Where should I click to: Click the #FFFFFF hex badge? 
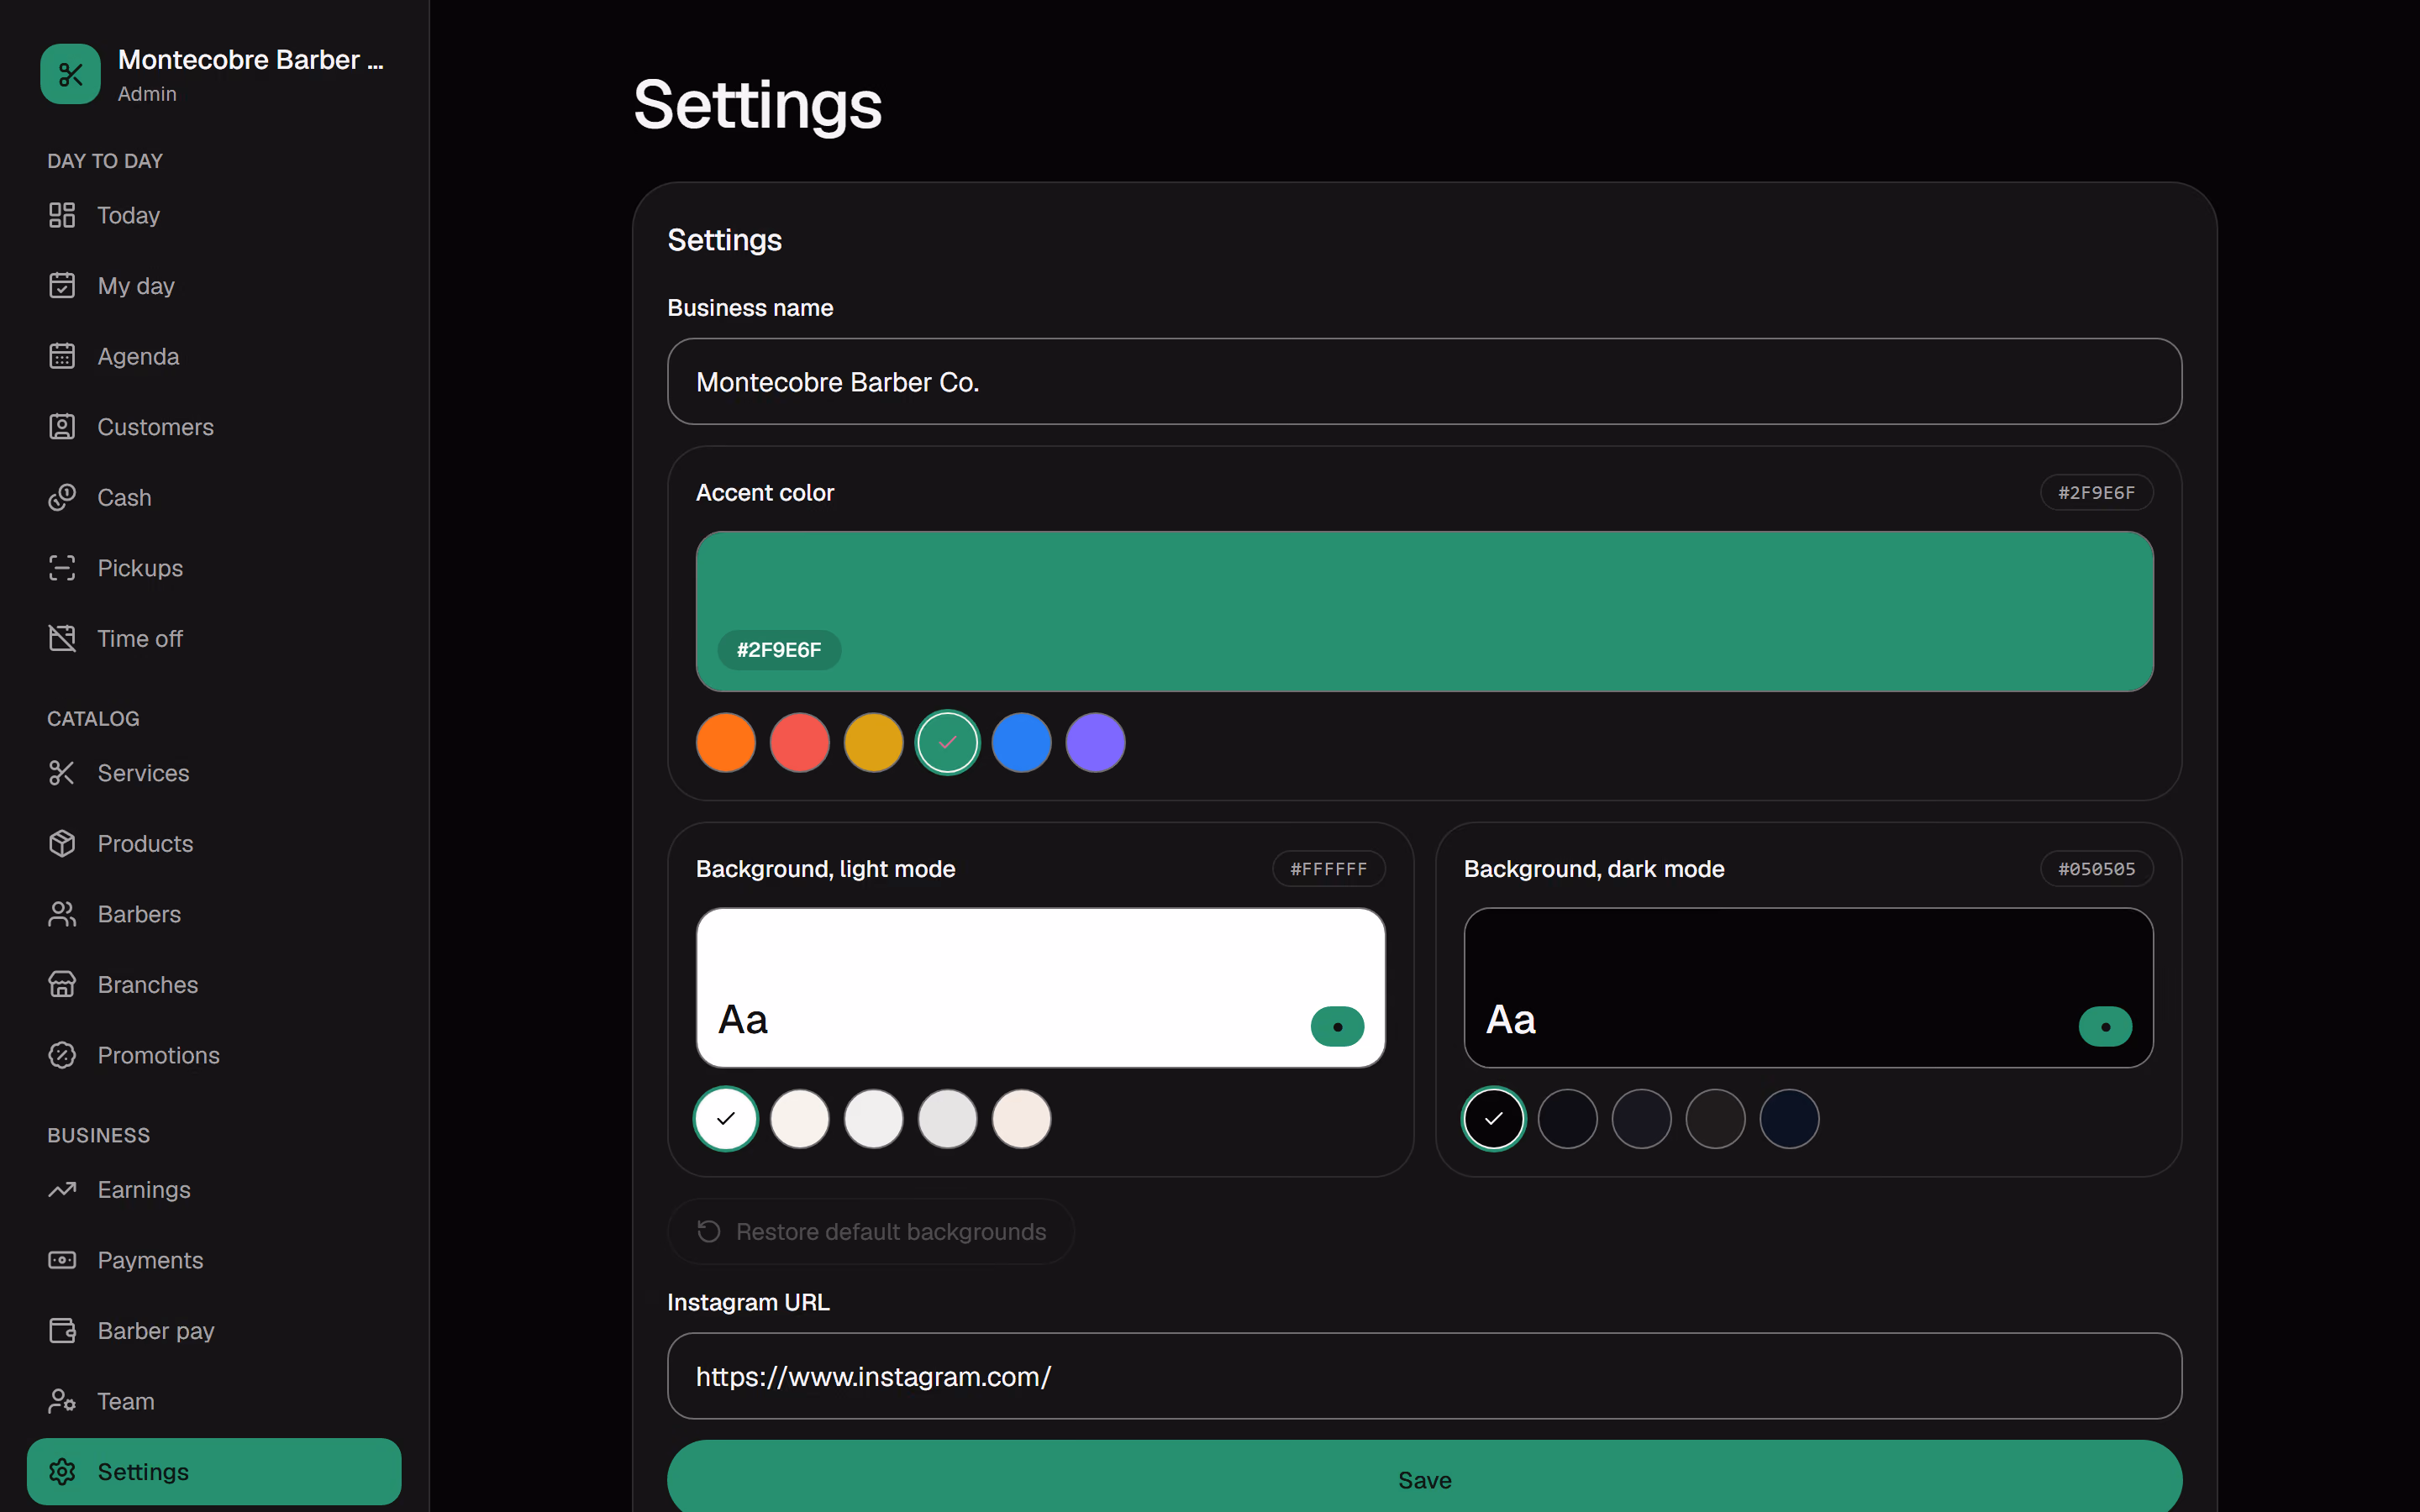[x=1328, y=869]
